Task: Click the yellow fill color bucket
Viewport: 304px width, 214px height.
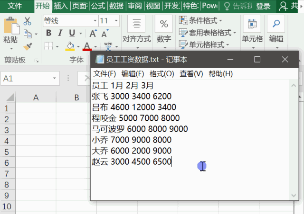Action: [x=70, y=46]
